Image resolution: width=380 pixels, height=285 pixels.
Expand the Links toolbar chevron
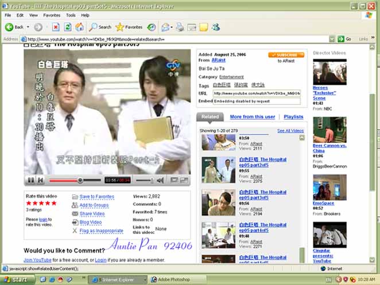point(373,37)
